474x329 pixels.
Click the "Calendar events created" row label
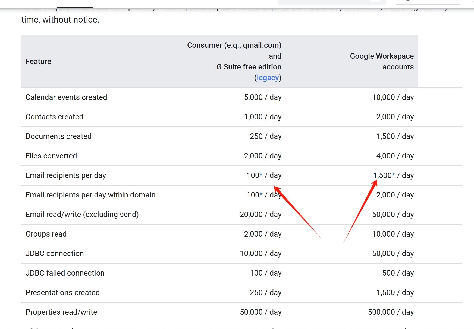point(66,97)
